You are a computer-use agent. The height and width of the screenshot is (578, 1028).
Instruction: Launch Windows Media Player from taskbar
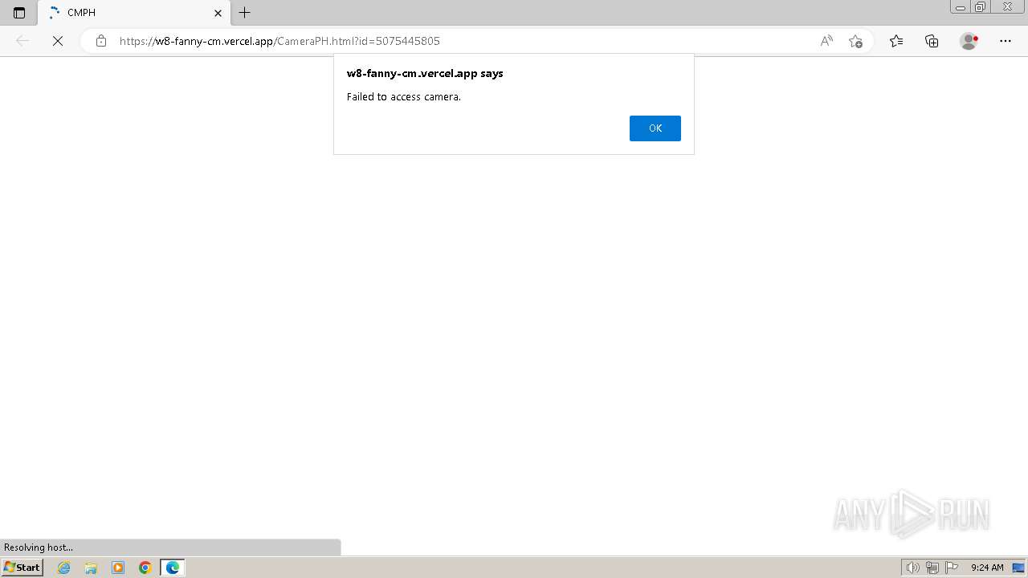pos(118,568)
